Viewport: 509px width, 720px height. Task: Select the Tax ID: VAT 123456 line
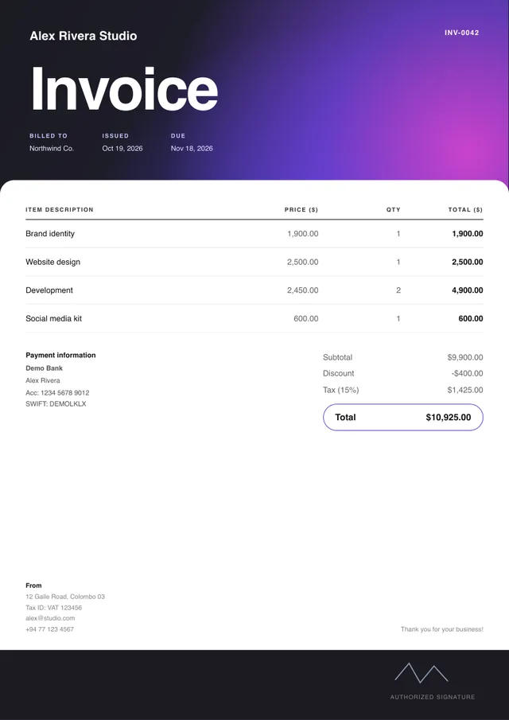pos(54,608)
